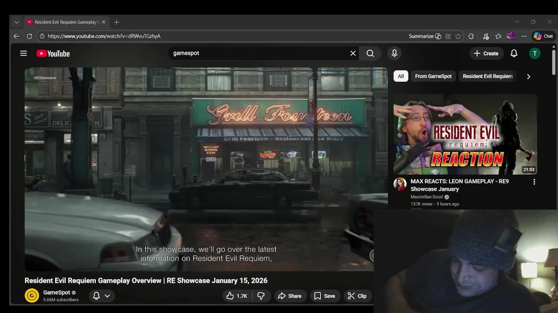558x313 pixels.
Task: Open Maximilian Dood channel avatar
Action: tap(400, 184)
